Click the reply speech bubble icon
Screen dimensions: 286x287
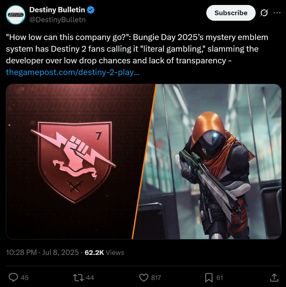coord(13,277)
